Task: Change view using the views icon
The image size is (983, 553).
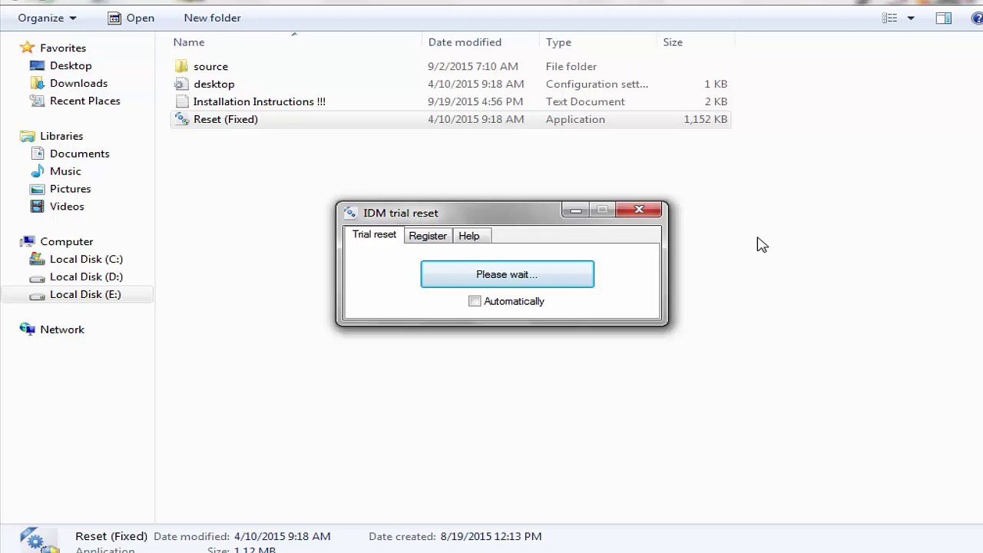Action: tap(890, 18)
